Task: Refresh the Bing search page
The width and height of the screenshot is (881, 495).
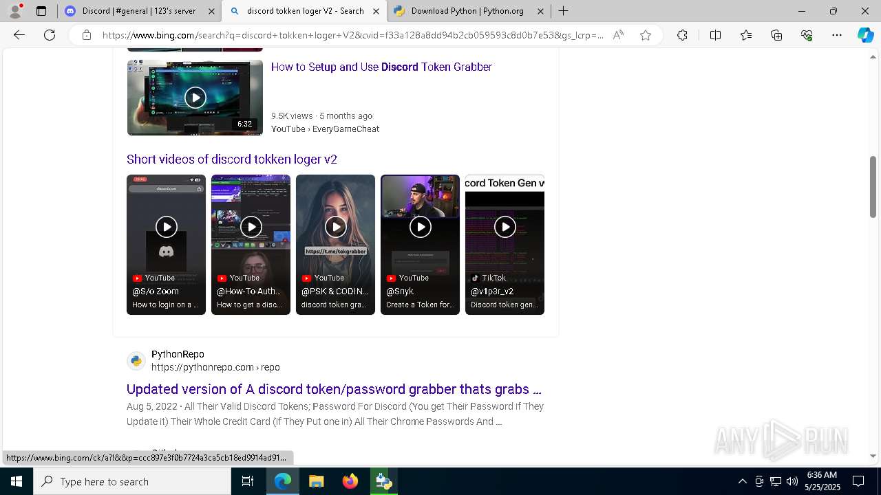Action: (x=50, y=35)
